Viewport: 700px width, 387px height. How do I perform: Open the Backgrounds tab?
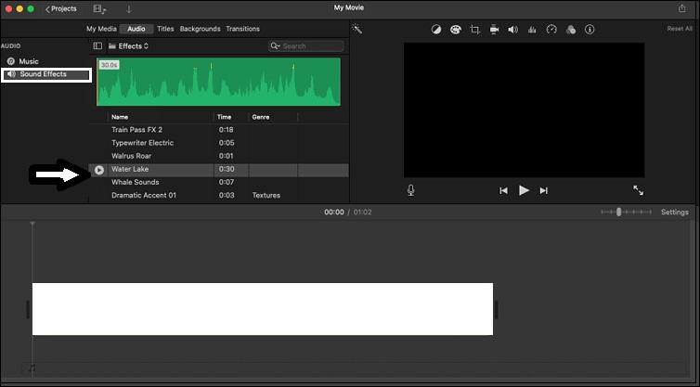[200, 29]
